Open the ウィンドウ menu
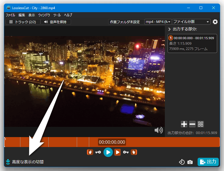This screenshot has width=224, height=171. tap(44, 15)
